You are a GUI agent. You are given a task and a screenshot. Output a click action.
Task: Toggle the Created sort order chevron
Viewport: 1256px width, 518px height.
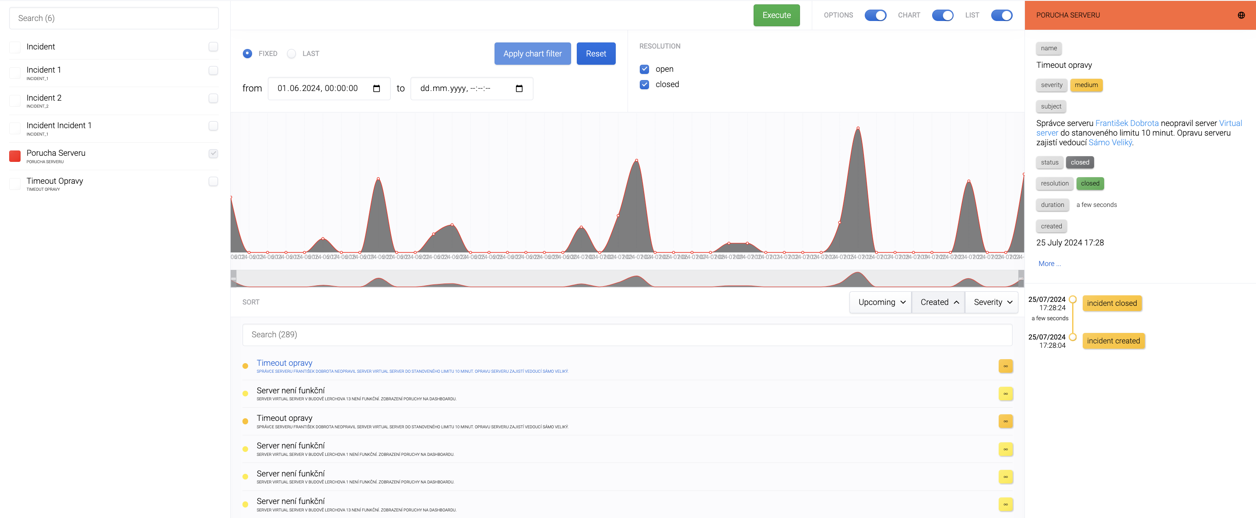pyautogui.click(x=956, y=302)
